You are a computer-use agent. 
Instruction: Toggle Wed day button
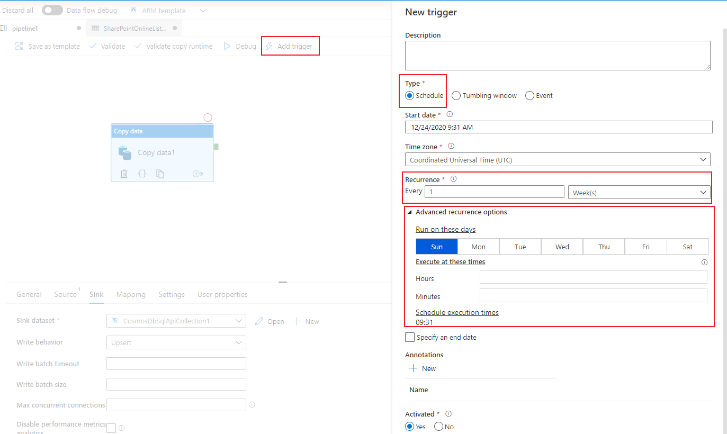click(x=562, y=247)
